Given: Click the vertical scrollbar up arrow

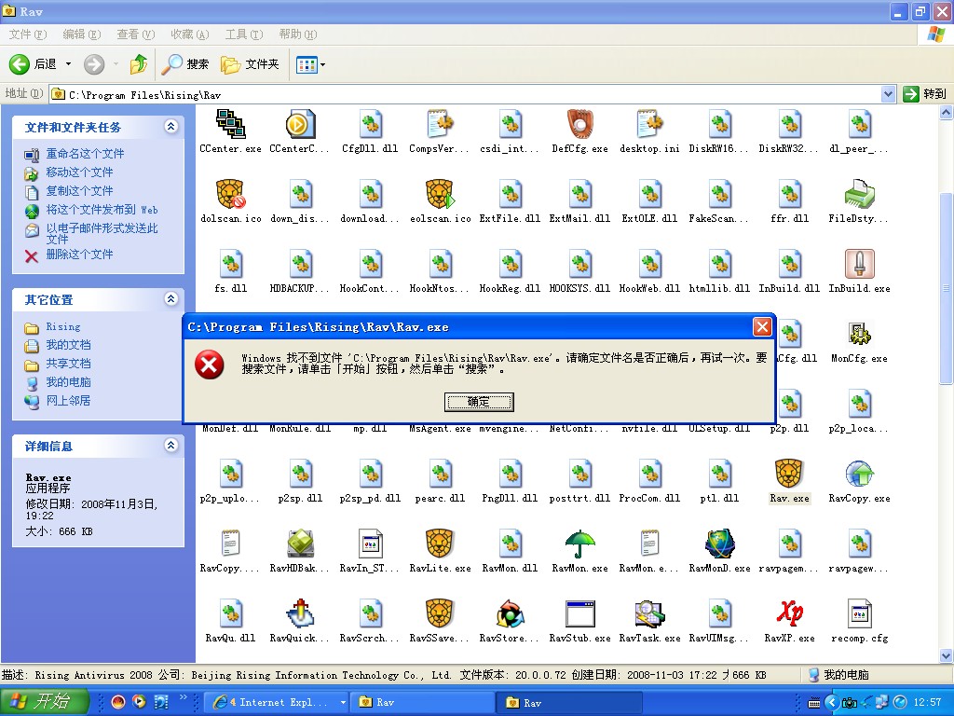Looking at the screenshot, I should click(947, 112).
